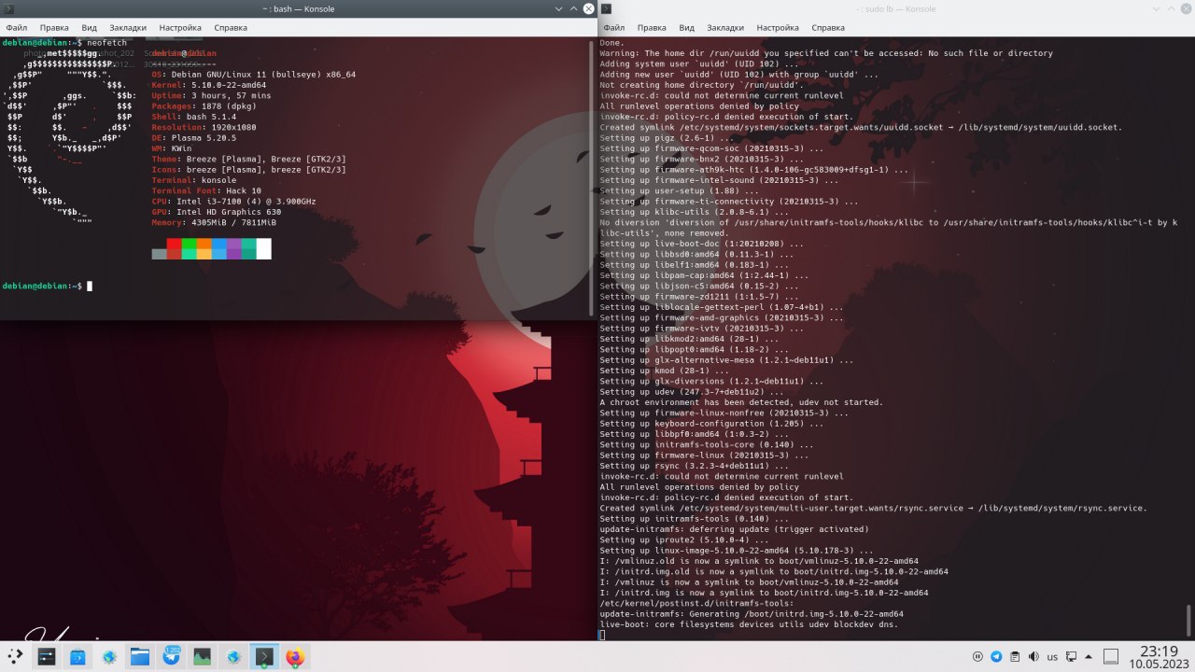Open Dolphin file manager from taskbar
Viewport: 1195px width, 672px height.
(140, 657)
